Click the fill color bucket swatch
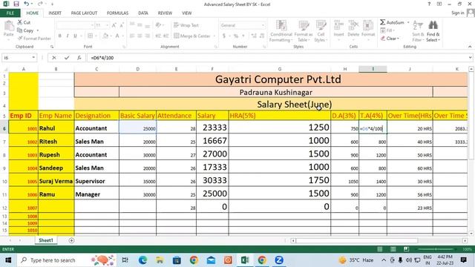This screenshot has height=267, width=475. coord(105,36)
